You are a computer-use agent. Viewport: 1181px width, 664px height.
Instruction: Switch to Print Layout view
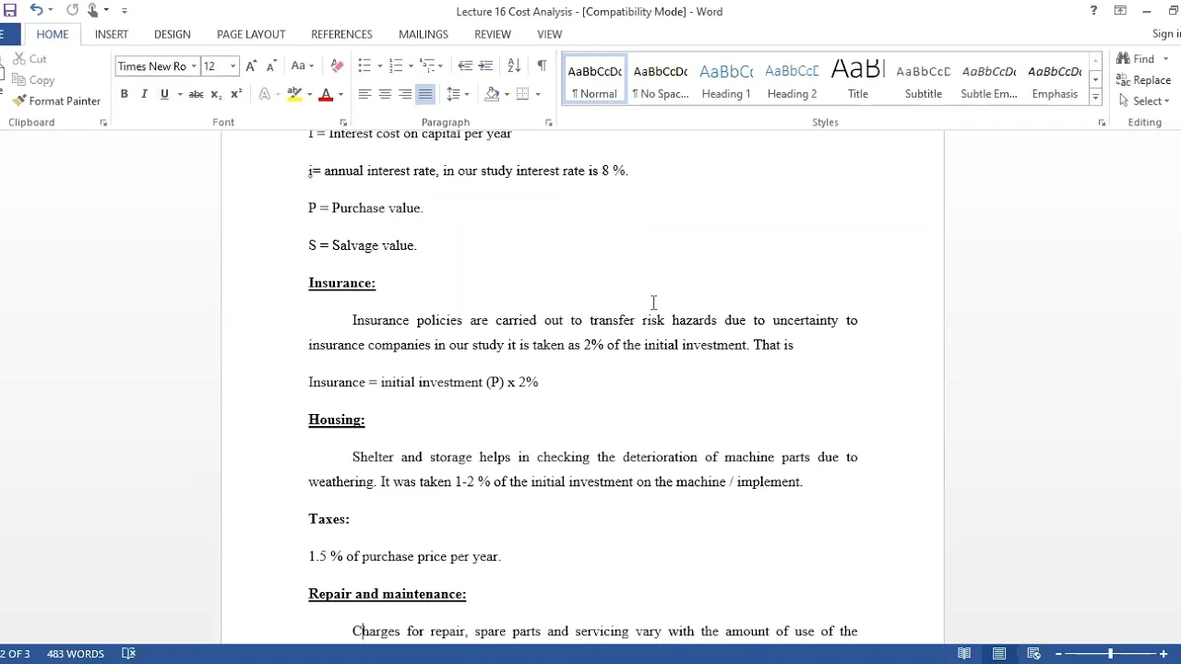click(999, 654)
